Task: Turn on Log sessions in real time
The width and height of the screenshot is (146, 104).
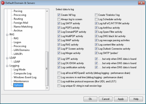Action: (59, 77)
